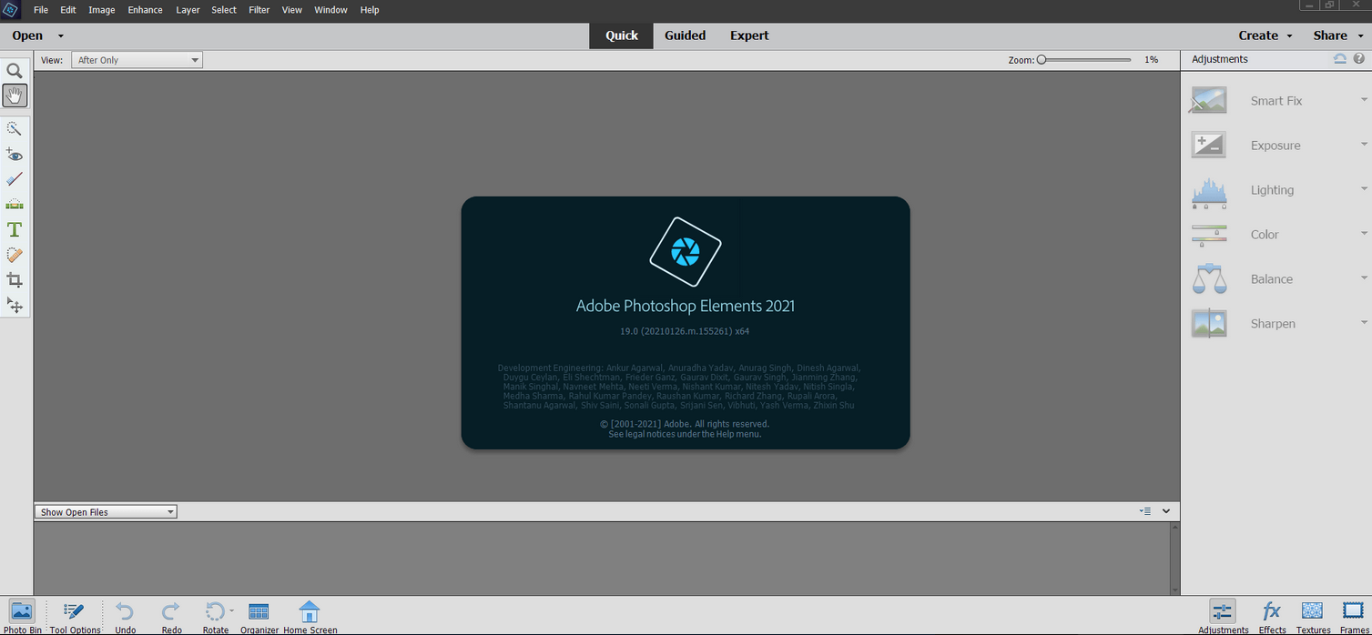Open the Filter menu

click(259, 10)
